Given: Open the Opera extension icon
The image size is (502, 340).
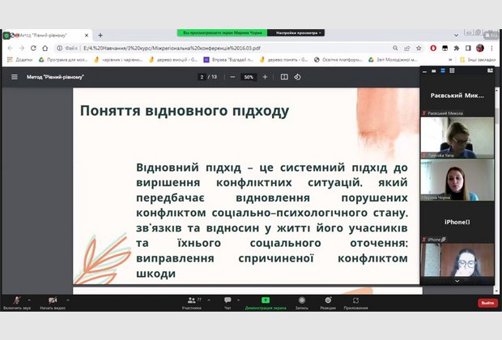Looking at the screenshot, I should click(x=433, y=48).
